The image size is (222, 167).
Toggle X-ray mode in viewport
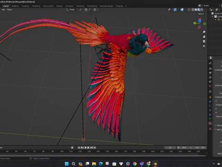point(189,10)
